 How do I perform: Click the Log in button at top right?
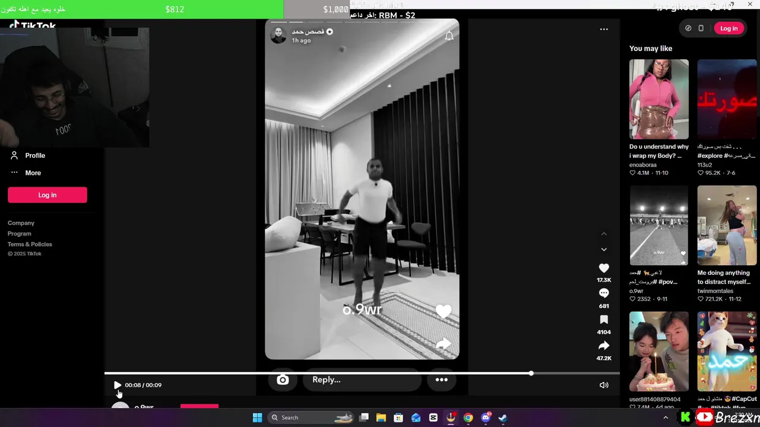(x=729, y=28)
